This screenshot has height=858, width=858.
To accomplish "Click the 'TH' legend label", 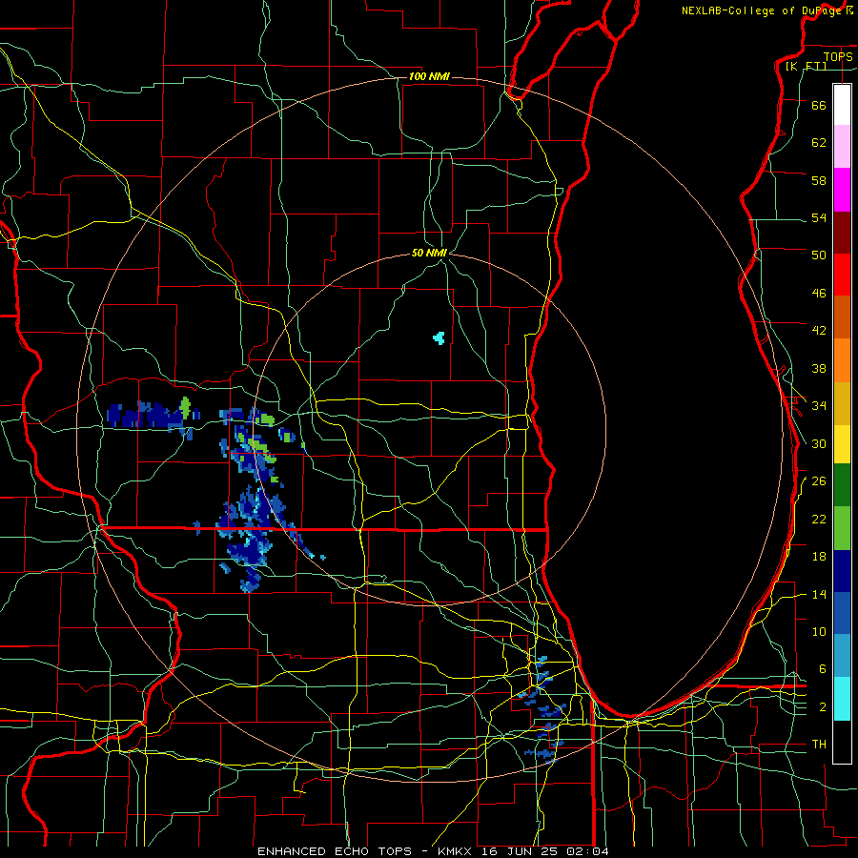I will point(819,745).
